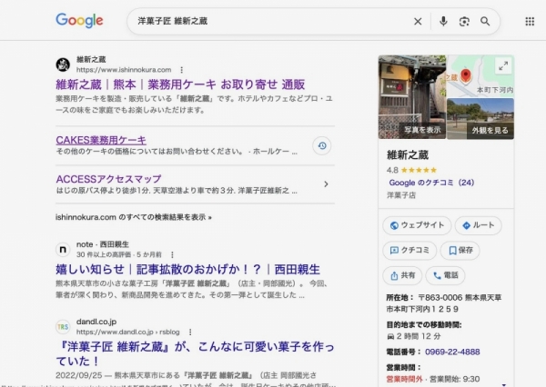The height and width of the screenshot is (387, 546).
Task: Click the 保存 save button
Action: click(x=460, y=251)
